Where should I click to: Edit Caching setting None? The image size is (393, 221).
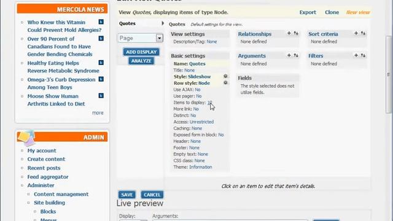(x=196, y=128)
